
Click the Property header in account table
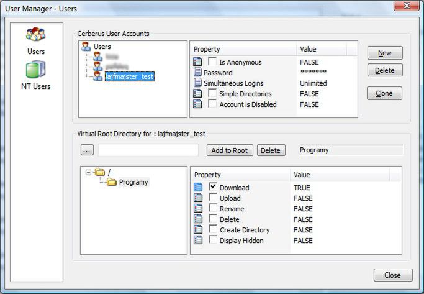coord(243,49)
